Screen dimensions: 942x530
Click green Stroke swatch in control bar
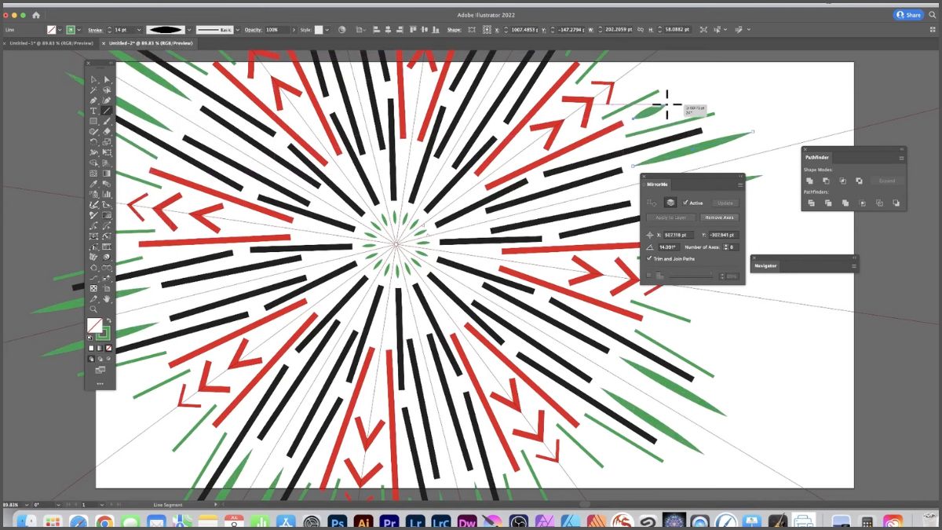71,29
